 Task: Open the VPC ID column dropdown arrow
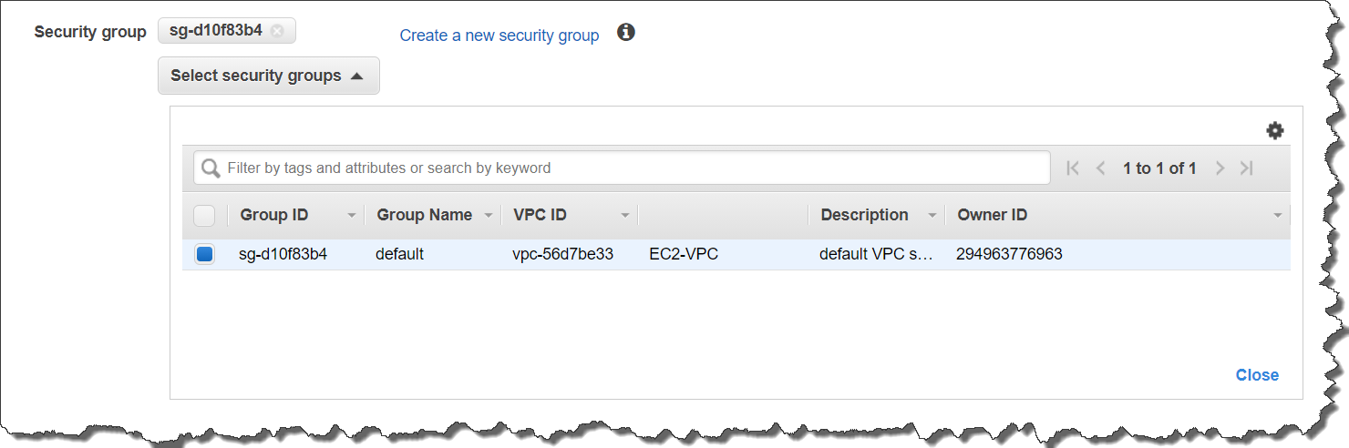coord(625,216)
